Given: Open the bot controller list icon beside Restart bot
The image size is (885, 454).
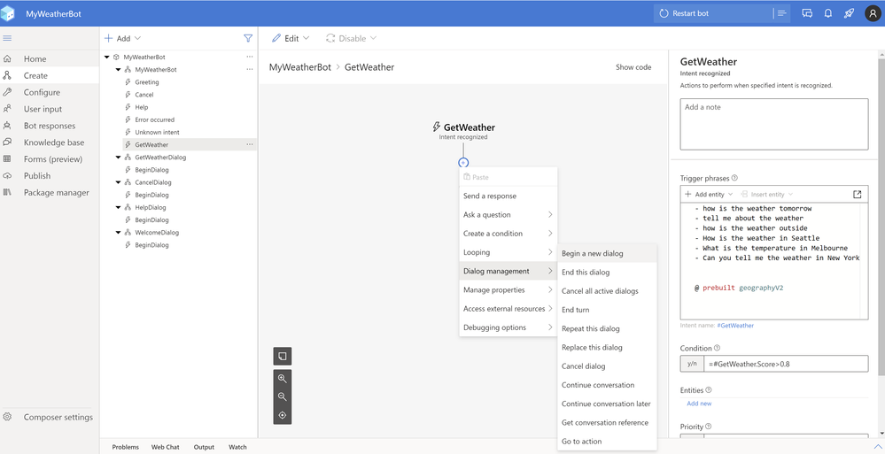Looking at the screenshot, I should coord(781,13).
